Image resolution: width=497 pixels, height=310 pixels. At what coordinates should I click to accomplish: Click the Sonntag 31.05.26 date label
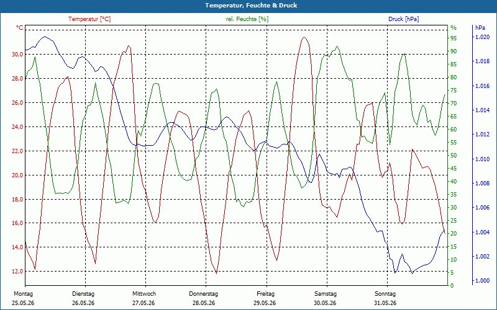pos(385,298)
